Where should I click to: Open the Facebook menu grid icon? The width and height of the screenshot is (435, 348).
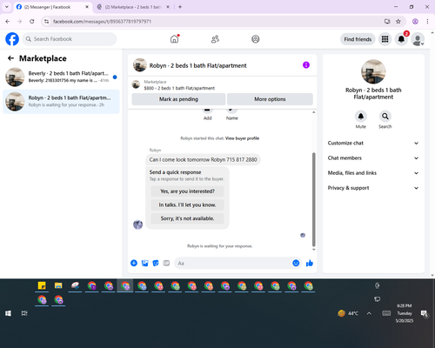pos(385,39)
